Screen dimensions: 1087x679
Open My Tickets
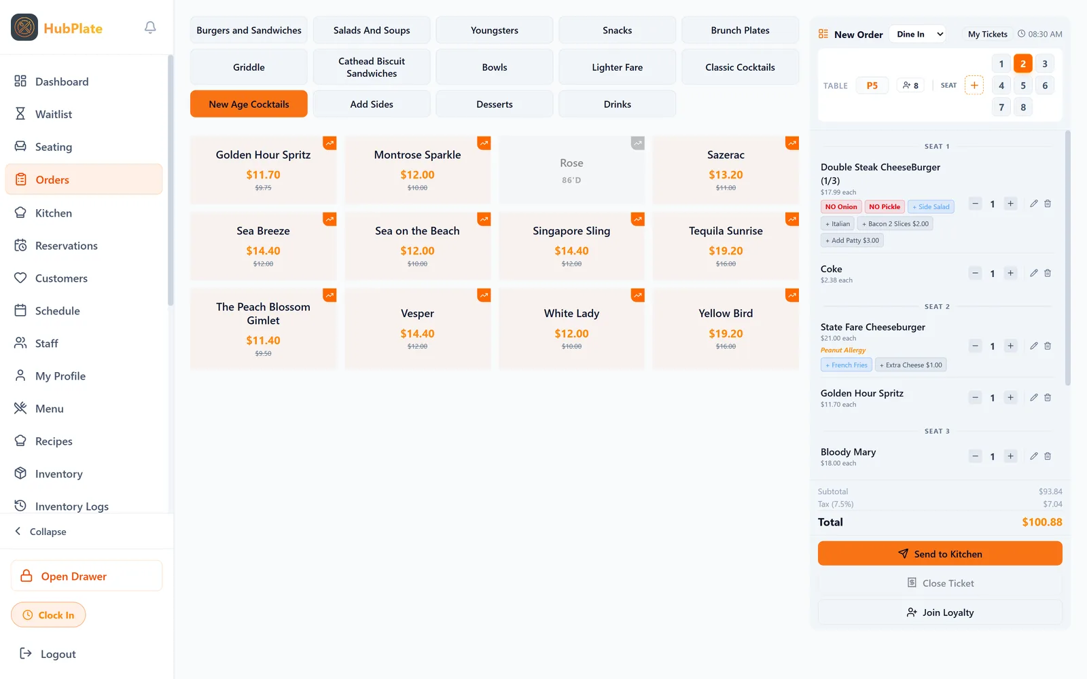987,34
